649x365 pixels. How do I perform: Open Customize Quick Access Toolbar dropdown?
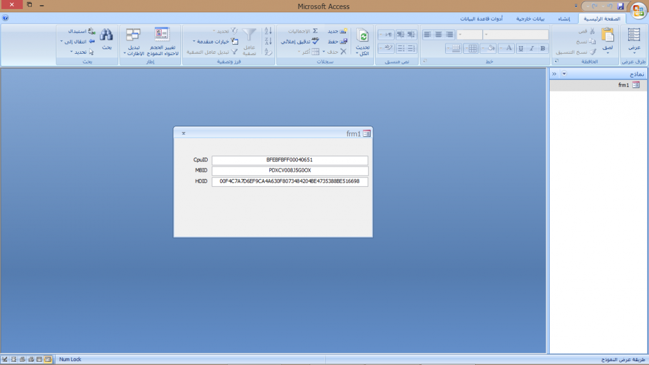576,6
